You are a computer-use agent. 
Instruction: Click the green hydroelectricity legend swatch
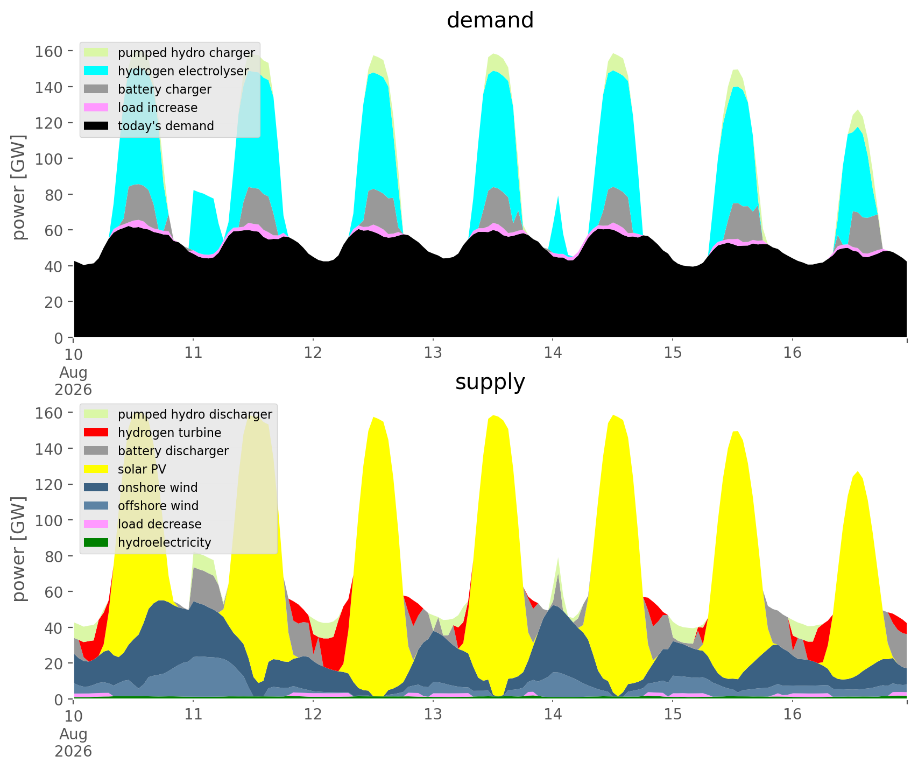pos(97,542)
